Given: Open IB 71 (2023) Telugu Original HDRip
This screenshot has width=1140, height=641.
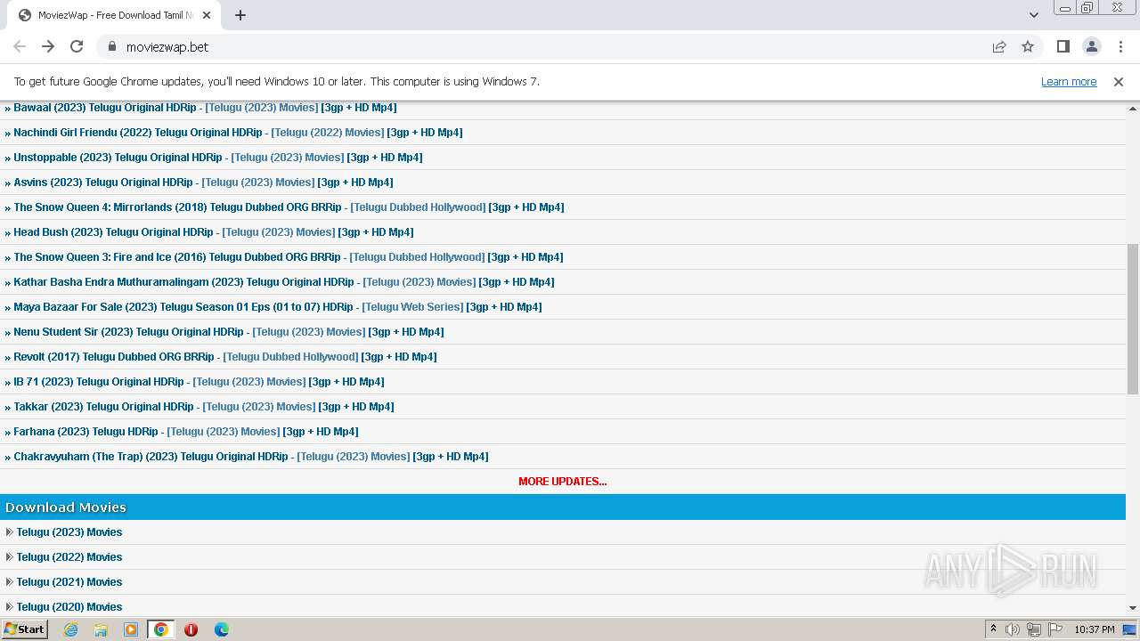Looking at the screenshot, I should click(x=99, y=381).
